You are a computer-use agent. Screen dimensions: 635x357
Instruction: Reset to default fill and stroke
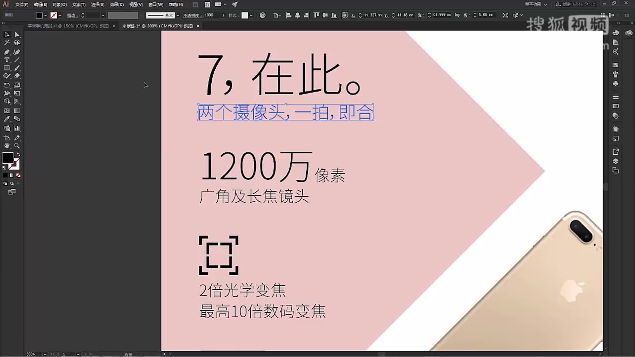pyautogui.click(x=4, y=168)
